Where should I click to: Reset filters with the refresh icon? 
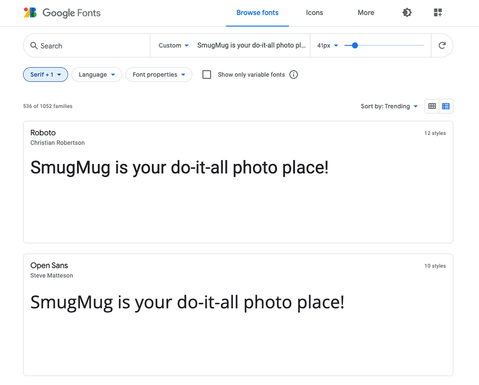point(442,46)
